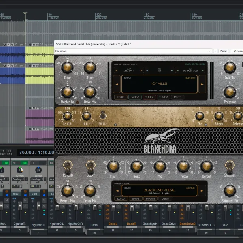The image size is (243, 243).
Task: Click the Delay Mix knob
Action: click(90, 191)
